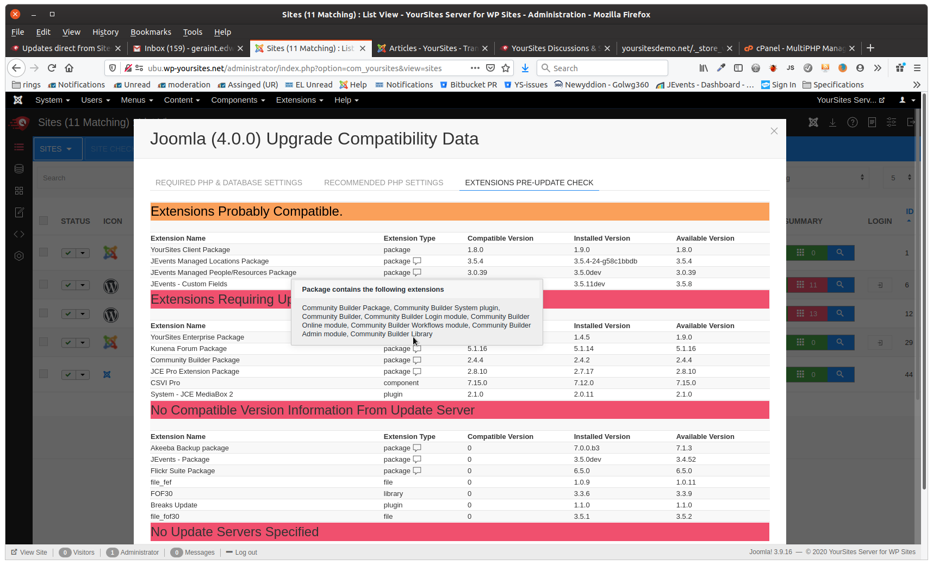Open the System menu
933x565 pixels.
point(52,100)
